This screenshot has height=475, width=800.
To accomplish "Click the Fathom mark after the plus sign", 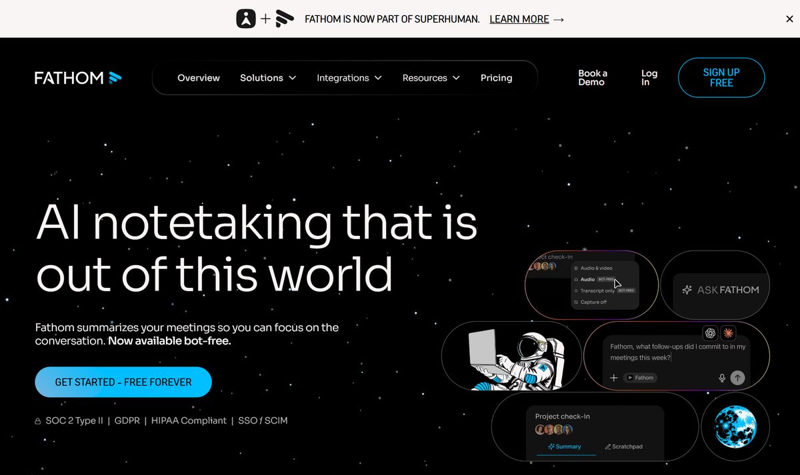I will [285, 19].
